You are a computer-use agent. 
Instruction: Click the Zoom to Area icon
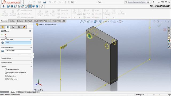click(85, 22)
